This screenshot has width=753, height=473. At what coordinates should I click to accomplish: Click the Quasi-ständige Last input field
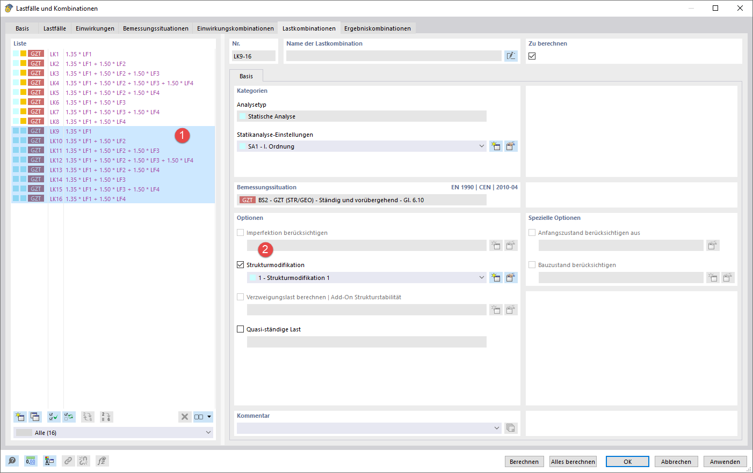click(x=367, y=342)
